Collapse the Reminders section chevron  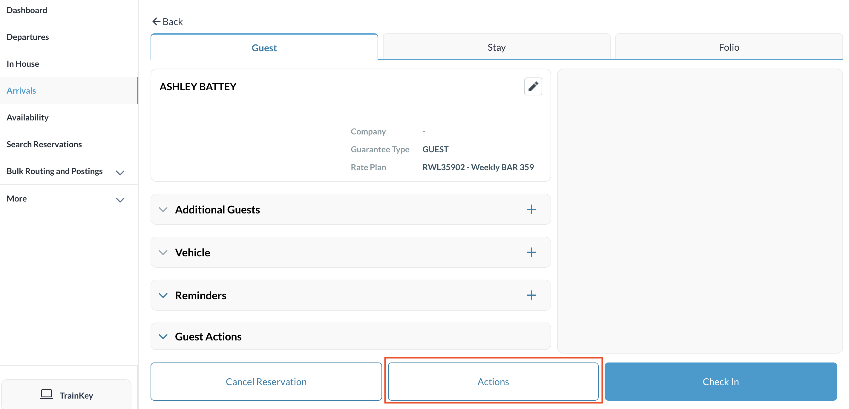coord(163,295)
